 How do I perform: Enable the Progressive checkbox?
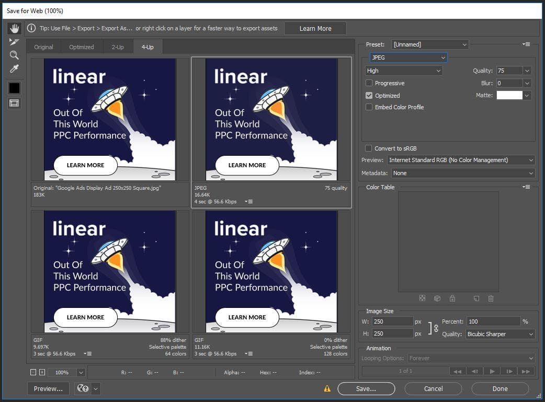pos(369,83)
